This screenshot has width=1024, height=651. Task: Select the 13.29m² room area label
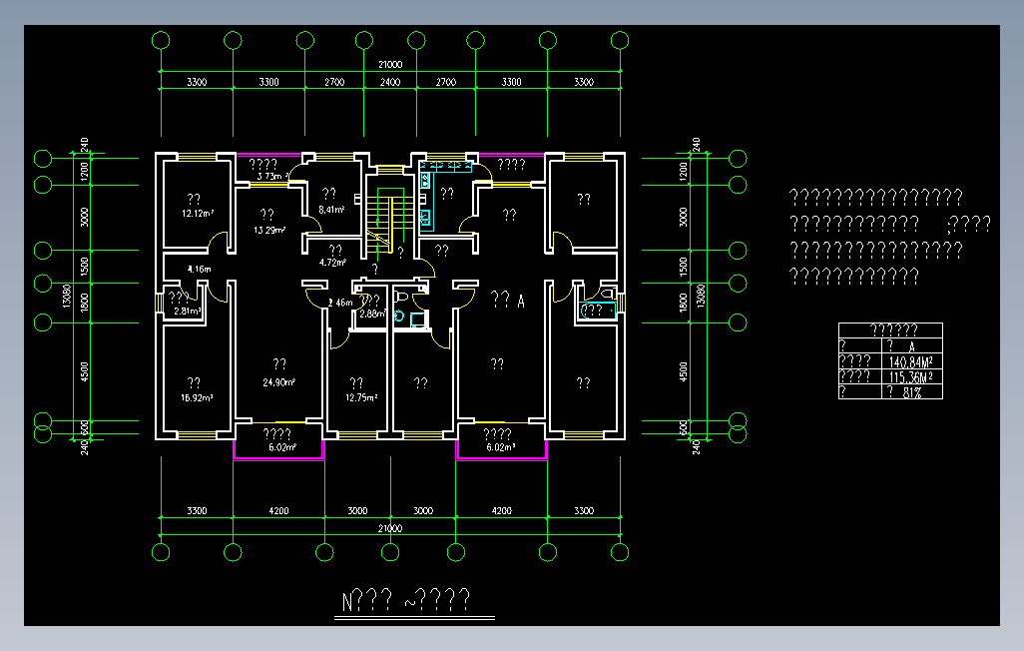269,230
